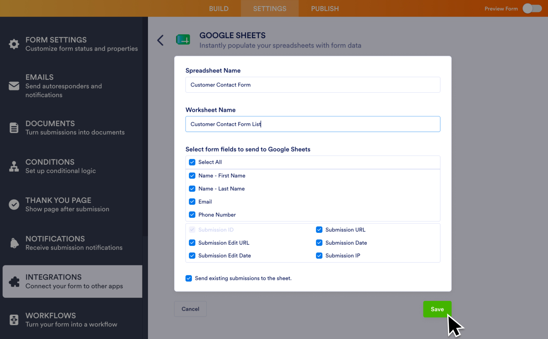Click the Preview Form label
The width and height of the screenshot is (548, 339).
pyautogui.click(x=501, y=8)
